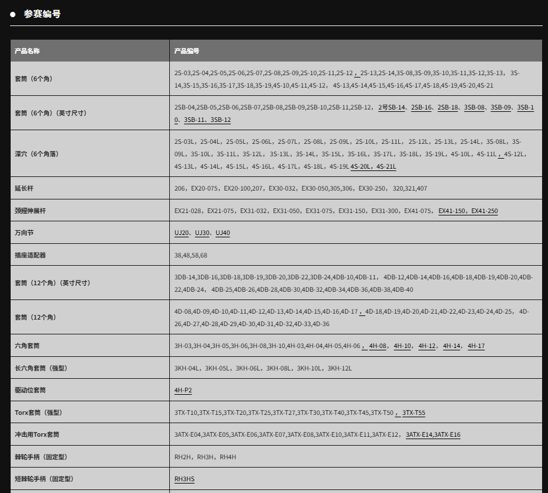Screen dimensions: 548x493
Task: Click the 4H-P2 drive socket link
Action: [x=183, y=391]
